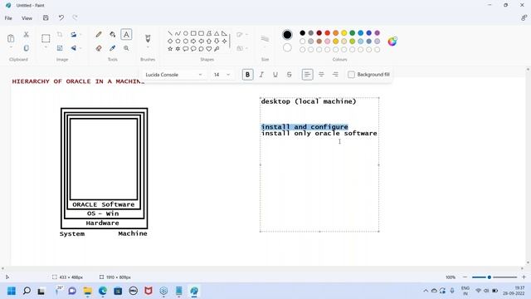Click the Flip image icon

[x=74, y=48]
